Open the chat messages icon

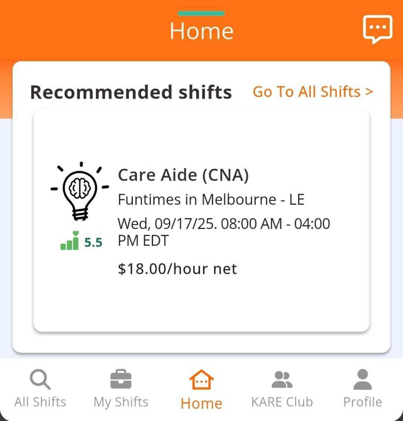(x=377, y=29)
